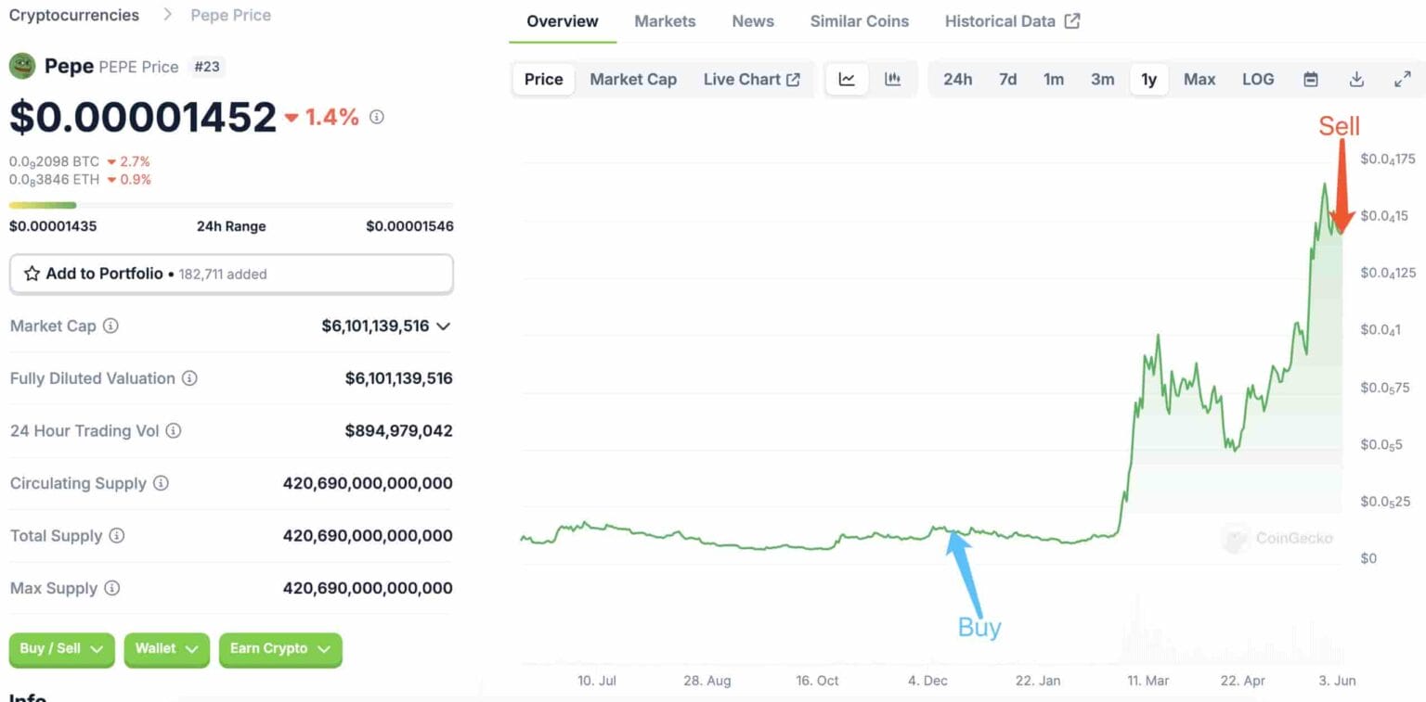Click info icon beside Fully Diluted Valuation
Image resolution: width=1426 pixels, height=702 pixels.
pos(189,378)
